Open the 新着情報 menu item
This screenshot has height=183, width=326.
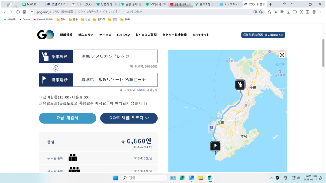pos(67,35)
